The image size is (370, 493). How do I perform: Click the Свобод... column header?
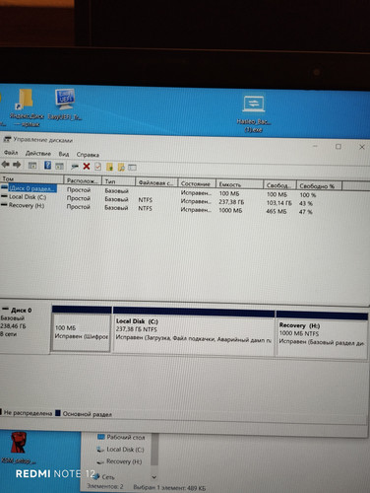279,185
